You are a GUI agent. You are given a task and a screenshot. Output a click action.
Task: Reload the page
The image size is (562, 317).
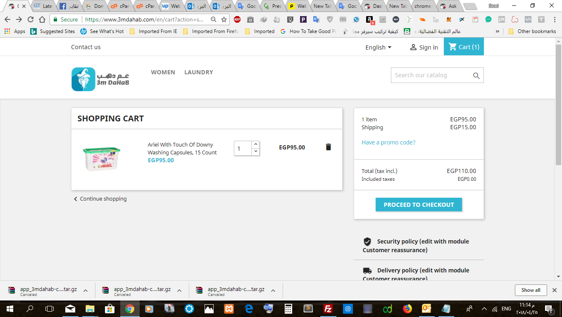31,19
